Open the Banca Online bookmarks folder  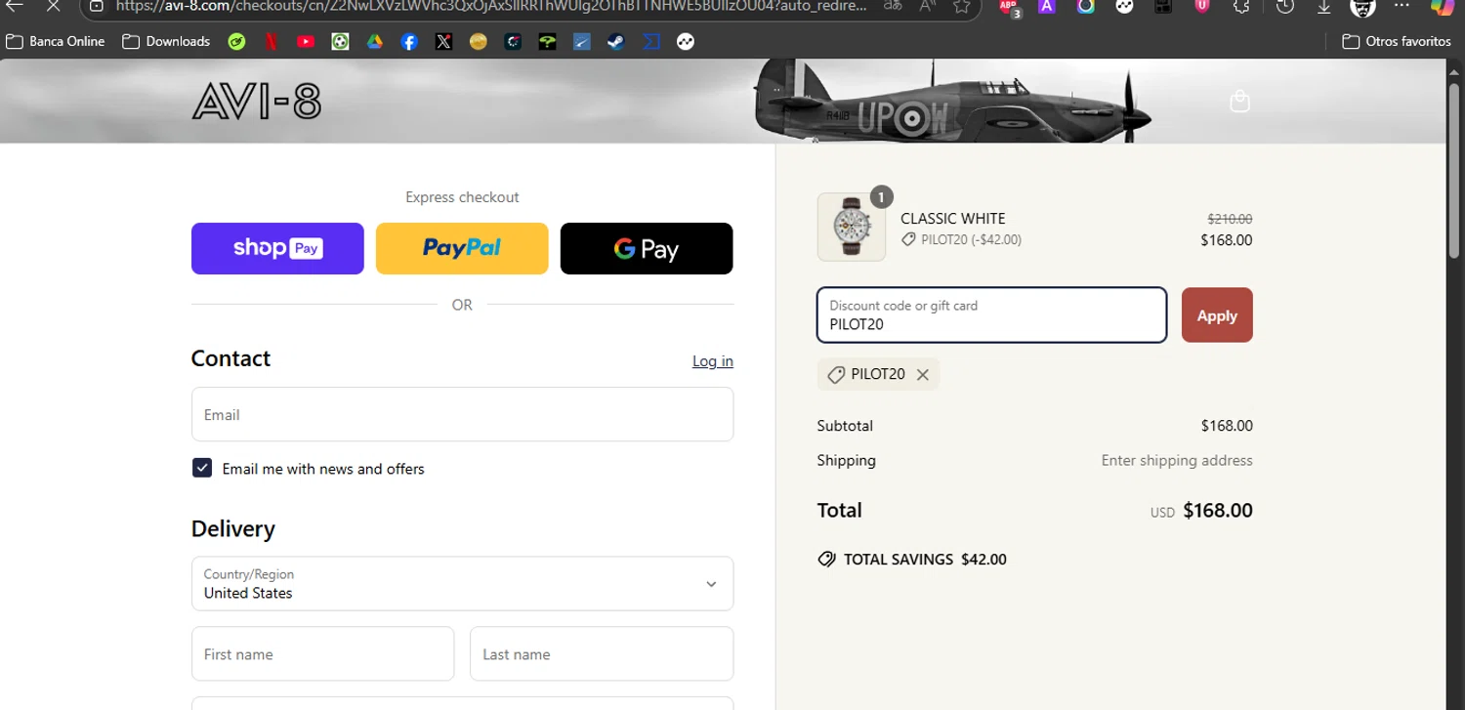[56, 42]
